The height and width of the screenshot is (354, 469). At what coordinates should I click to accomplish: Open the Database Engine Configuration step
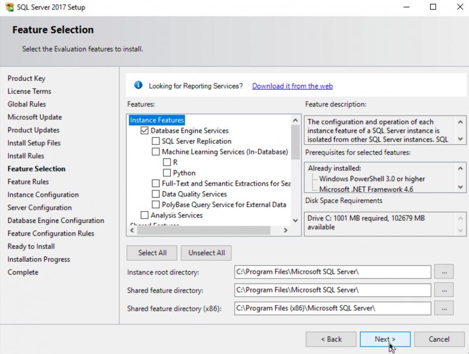(56, 220)
